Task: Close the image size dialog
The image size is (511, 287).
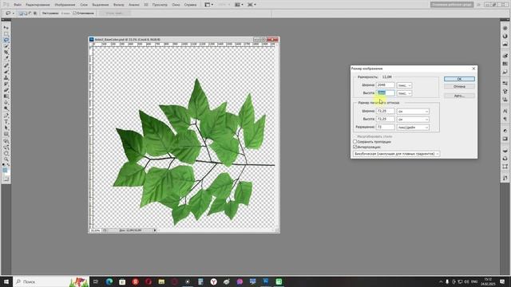Action: point(473,69)
